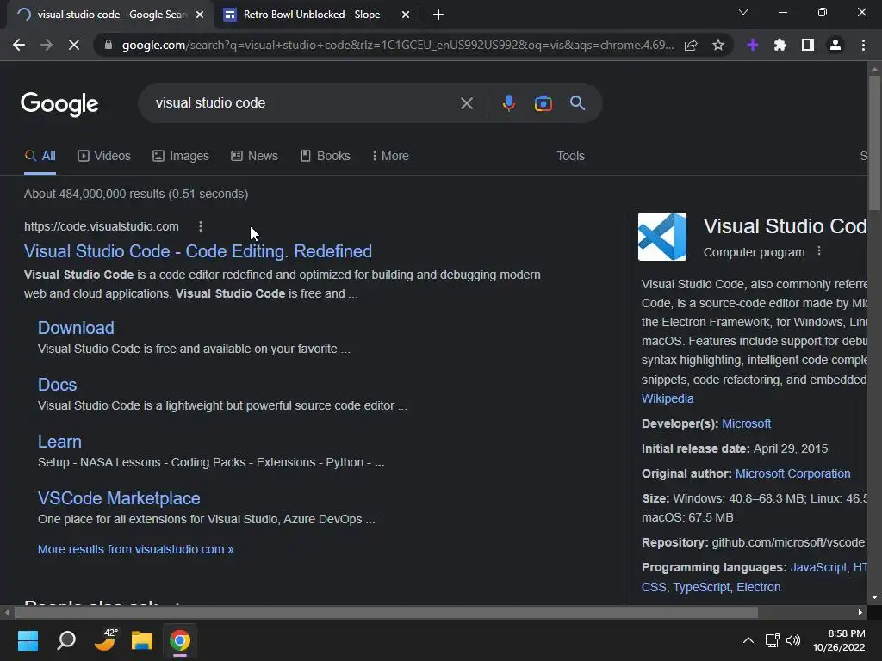Click the JavaScript programming language link
This screenshot has width=882, height=661.
pyautogui.click(x=818, y=568)
